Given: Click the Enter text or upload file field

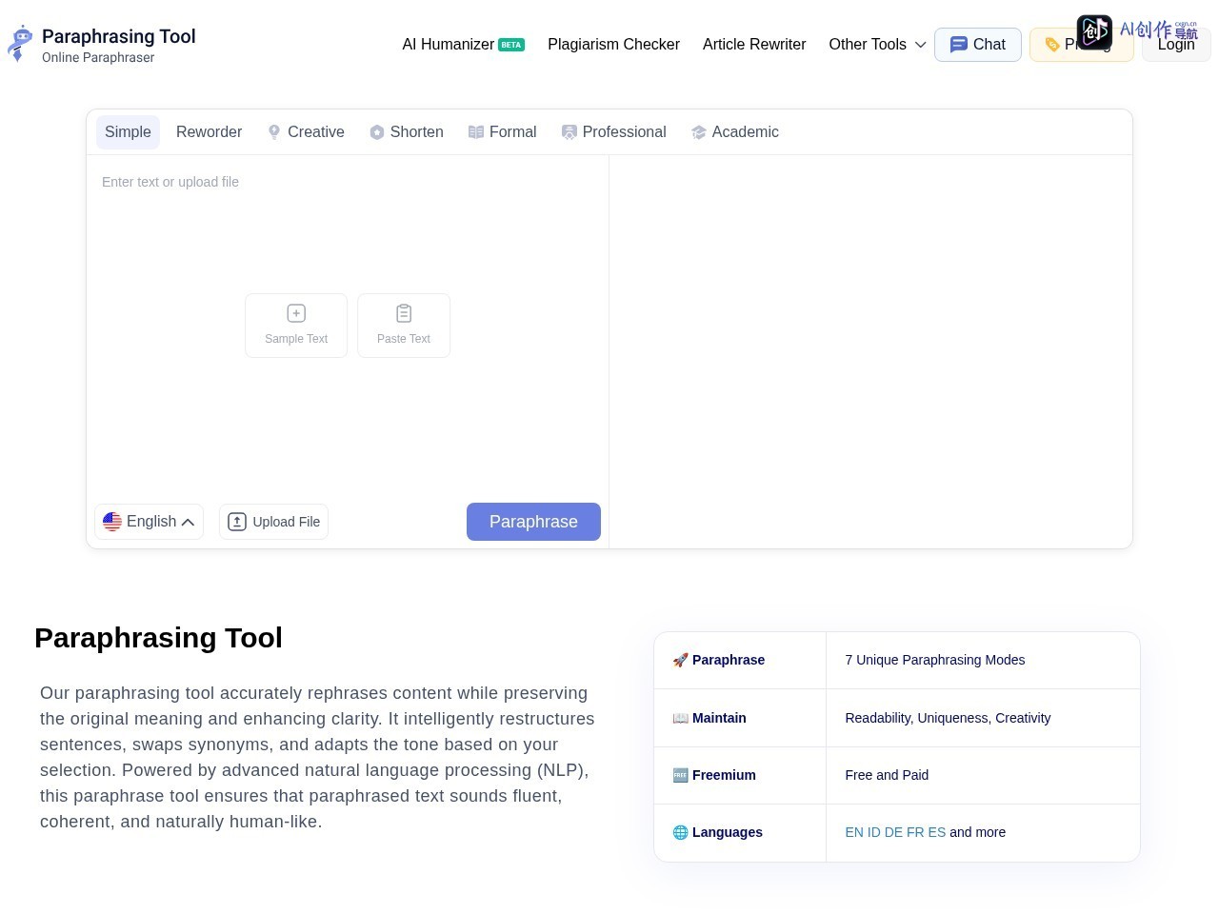Looking at the screenshot, I should tap(348, 324).
